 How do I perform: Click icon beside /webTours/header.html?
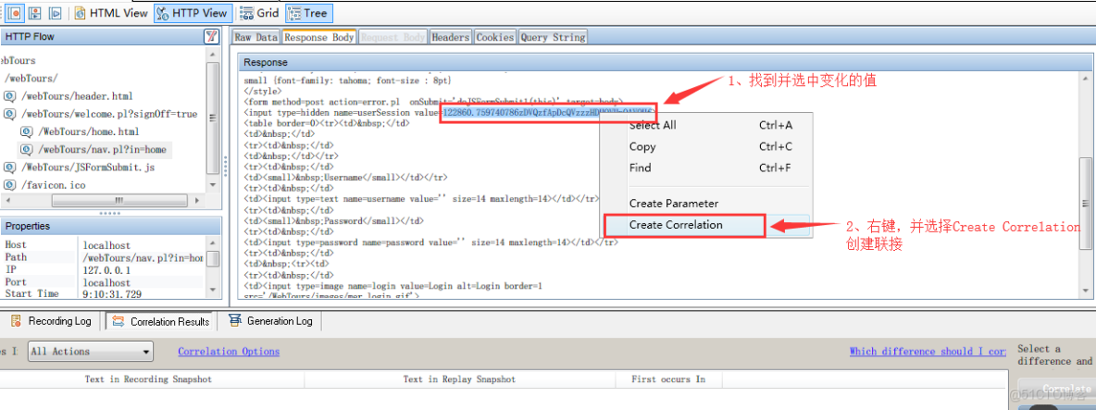click(x=10, y=96)
